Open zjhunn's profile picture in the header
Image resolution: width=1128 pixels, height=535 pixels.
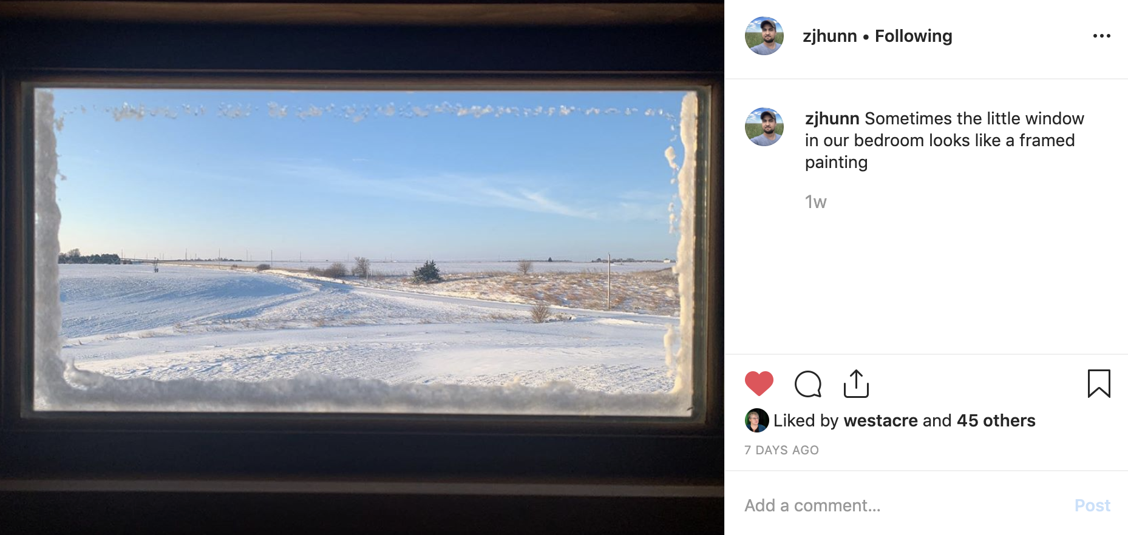[x=764, y=36]
